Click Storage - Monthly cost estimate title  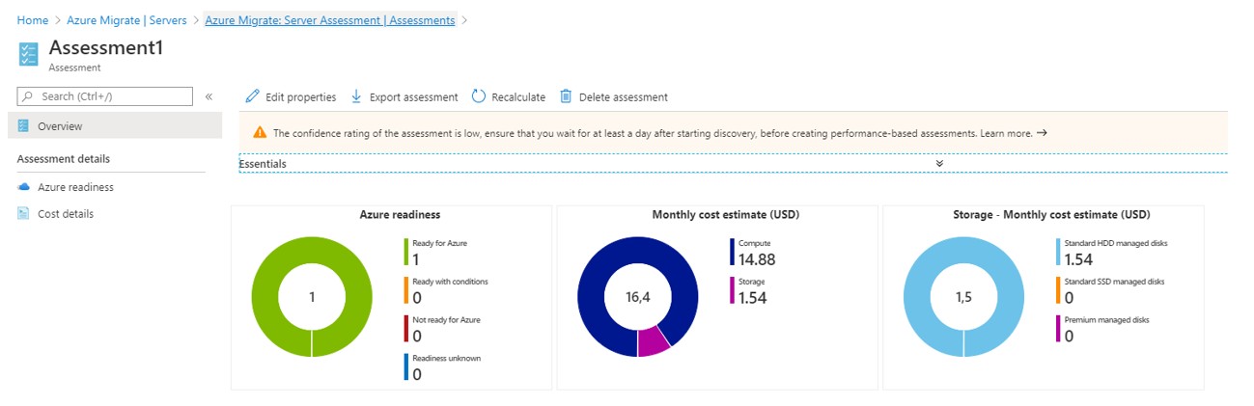(1051, 215)
